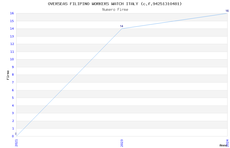Click the y-axis tick label 13

click(x=12, y=36)
